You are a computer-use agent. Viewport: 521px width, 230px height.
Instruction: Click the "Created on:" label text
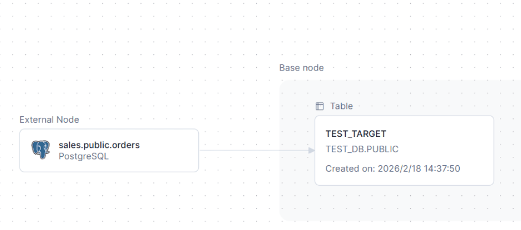tap(349, 169)
